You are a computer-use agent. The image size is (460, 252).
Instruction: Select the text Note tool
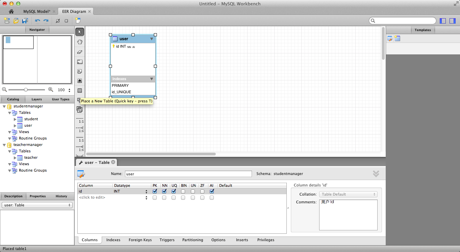pyautogui.click(x=80, y=71)
